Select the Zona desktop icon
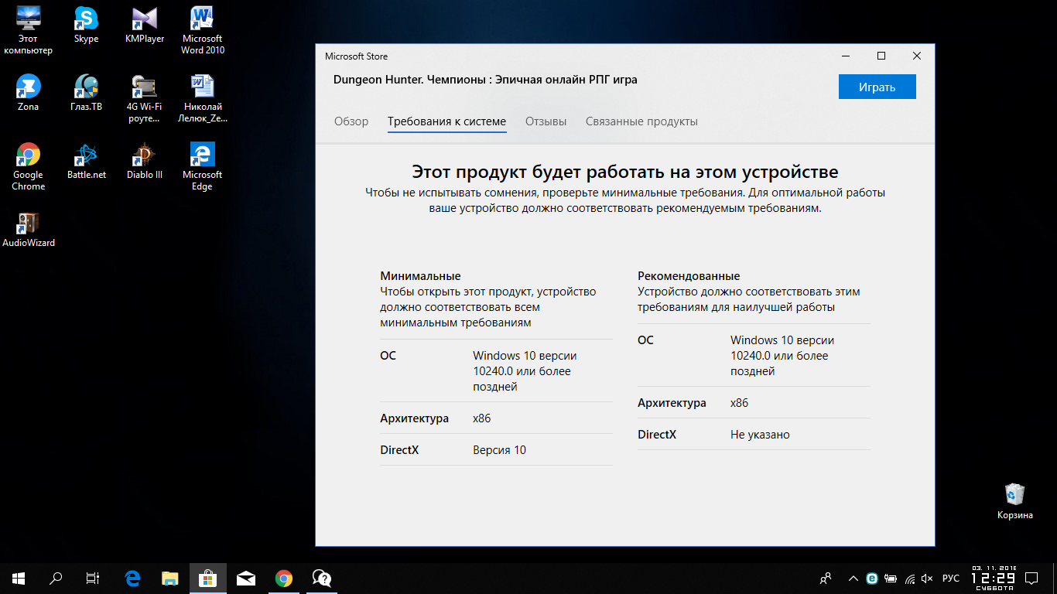The height and width of the screenshot is (594, 1057). [28, 93]
